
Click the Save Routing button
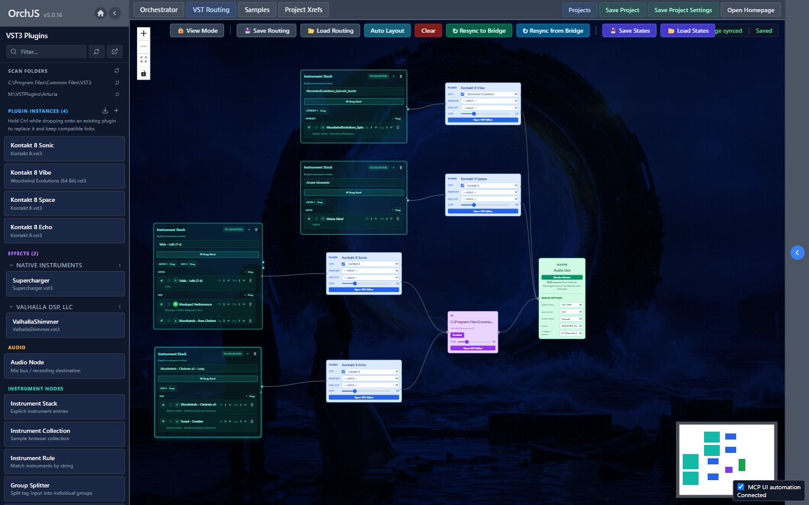click(266, 30)
